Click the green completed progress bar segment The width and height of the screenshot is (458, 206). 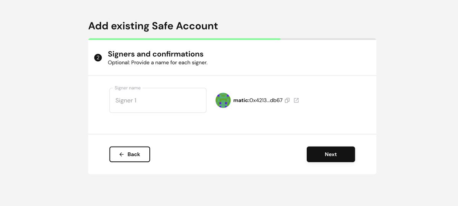(x=184, y=39)
